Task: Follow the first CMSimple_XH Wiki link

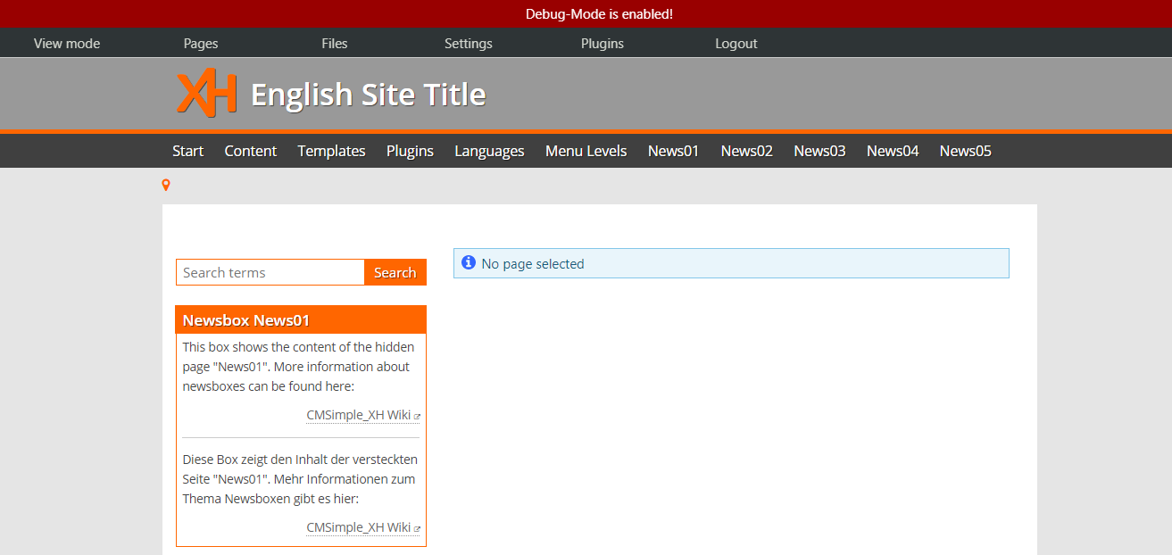Action: tap(359, 415)
